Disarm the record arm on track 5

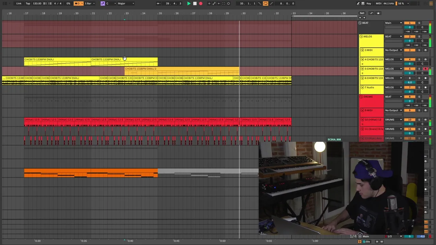425,69
